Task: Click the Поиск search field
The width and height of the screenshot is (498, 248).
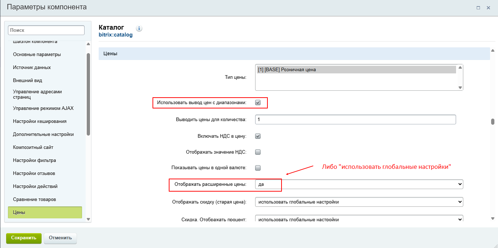Action: [46, 30]
